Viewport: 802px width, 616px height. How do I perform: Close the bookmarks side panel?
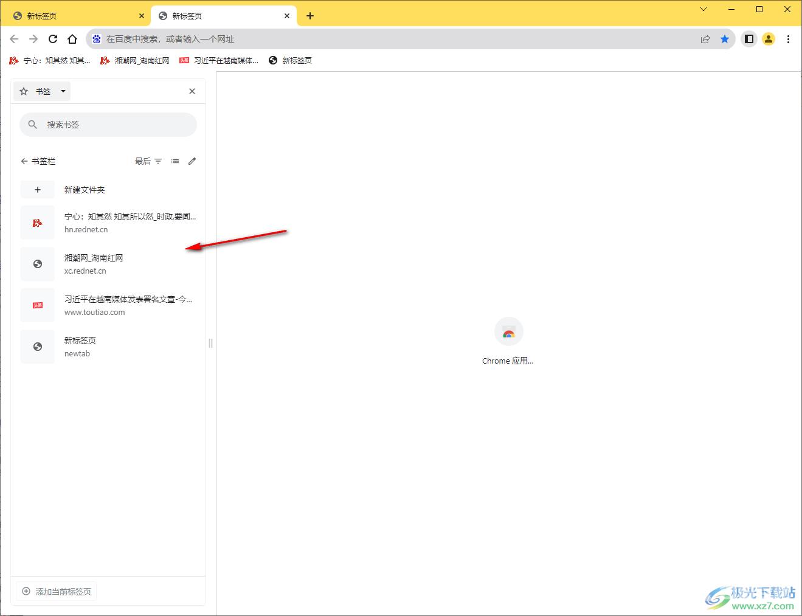(x=192, y=91)
